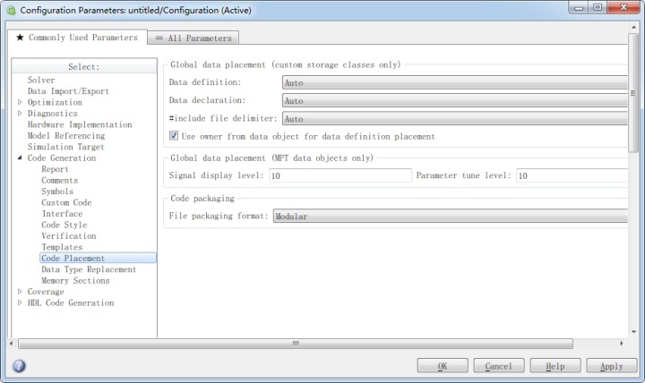Click the vertical scrollbar down arrow
The height and width of the screenshot is (383, 645).
point(633,332)
